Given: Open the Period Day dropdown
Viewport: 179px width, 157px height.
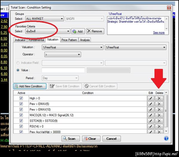Looking at the screenshot, I should [x=60, y=78].
